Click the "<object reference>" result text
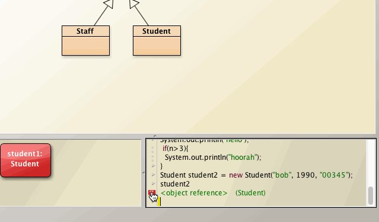 click(x=194, y=193)
